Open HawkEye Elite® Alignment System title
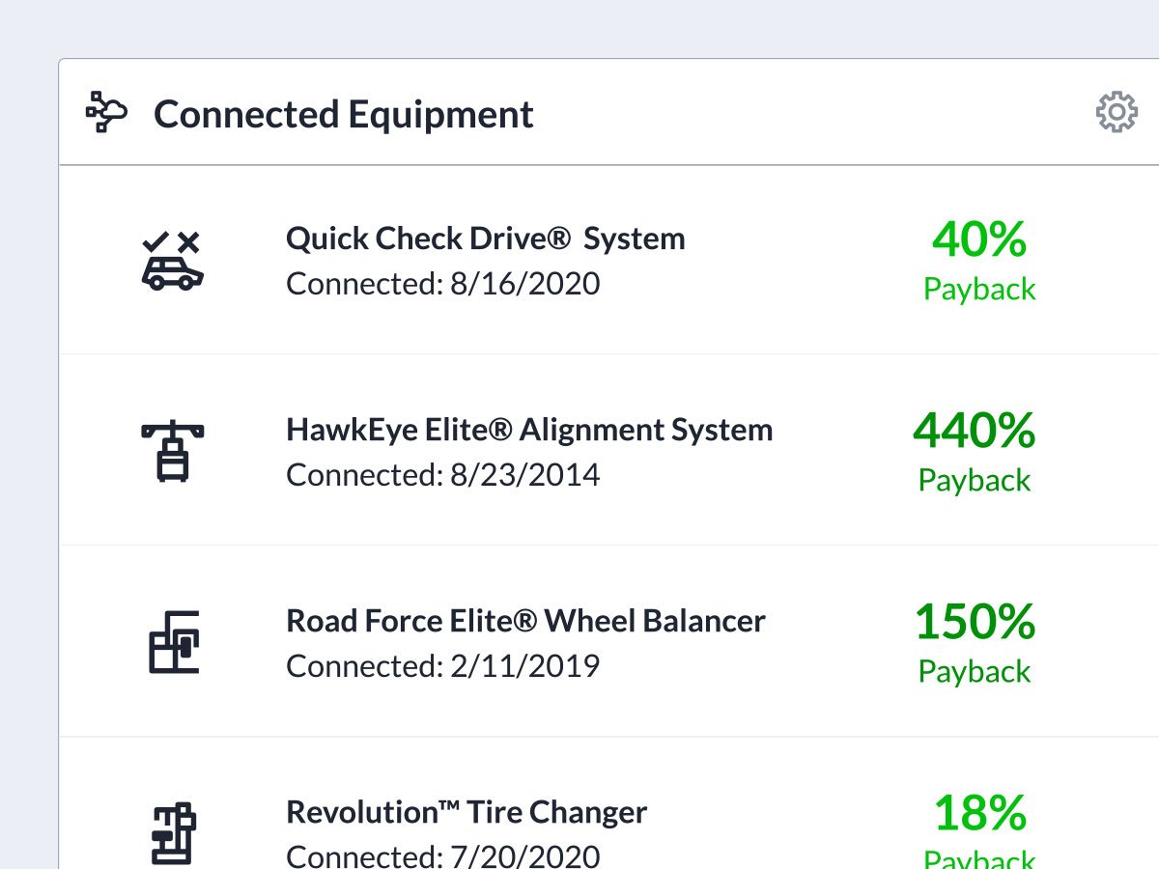1159x869 pixels. 529,430
